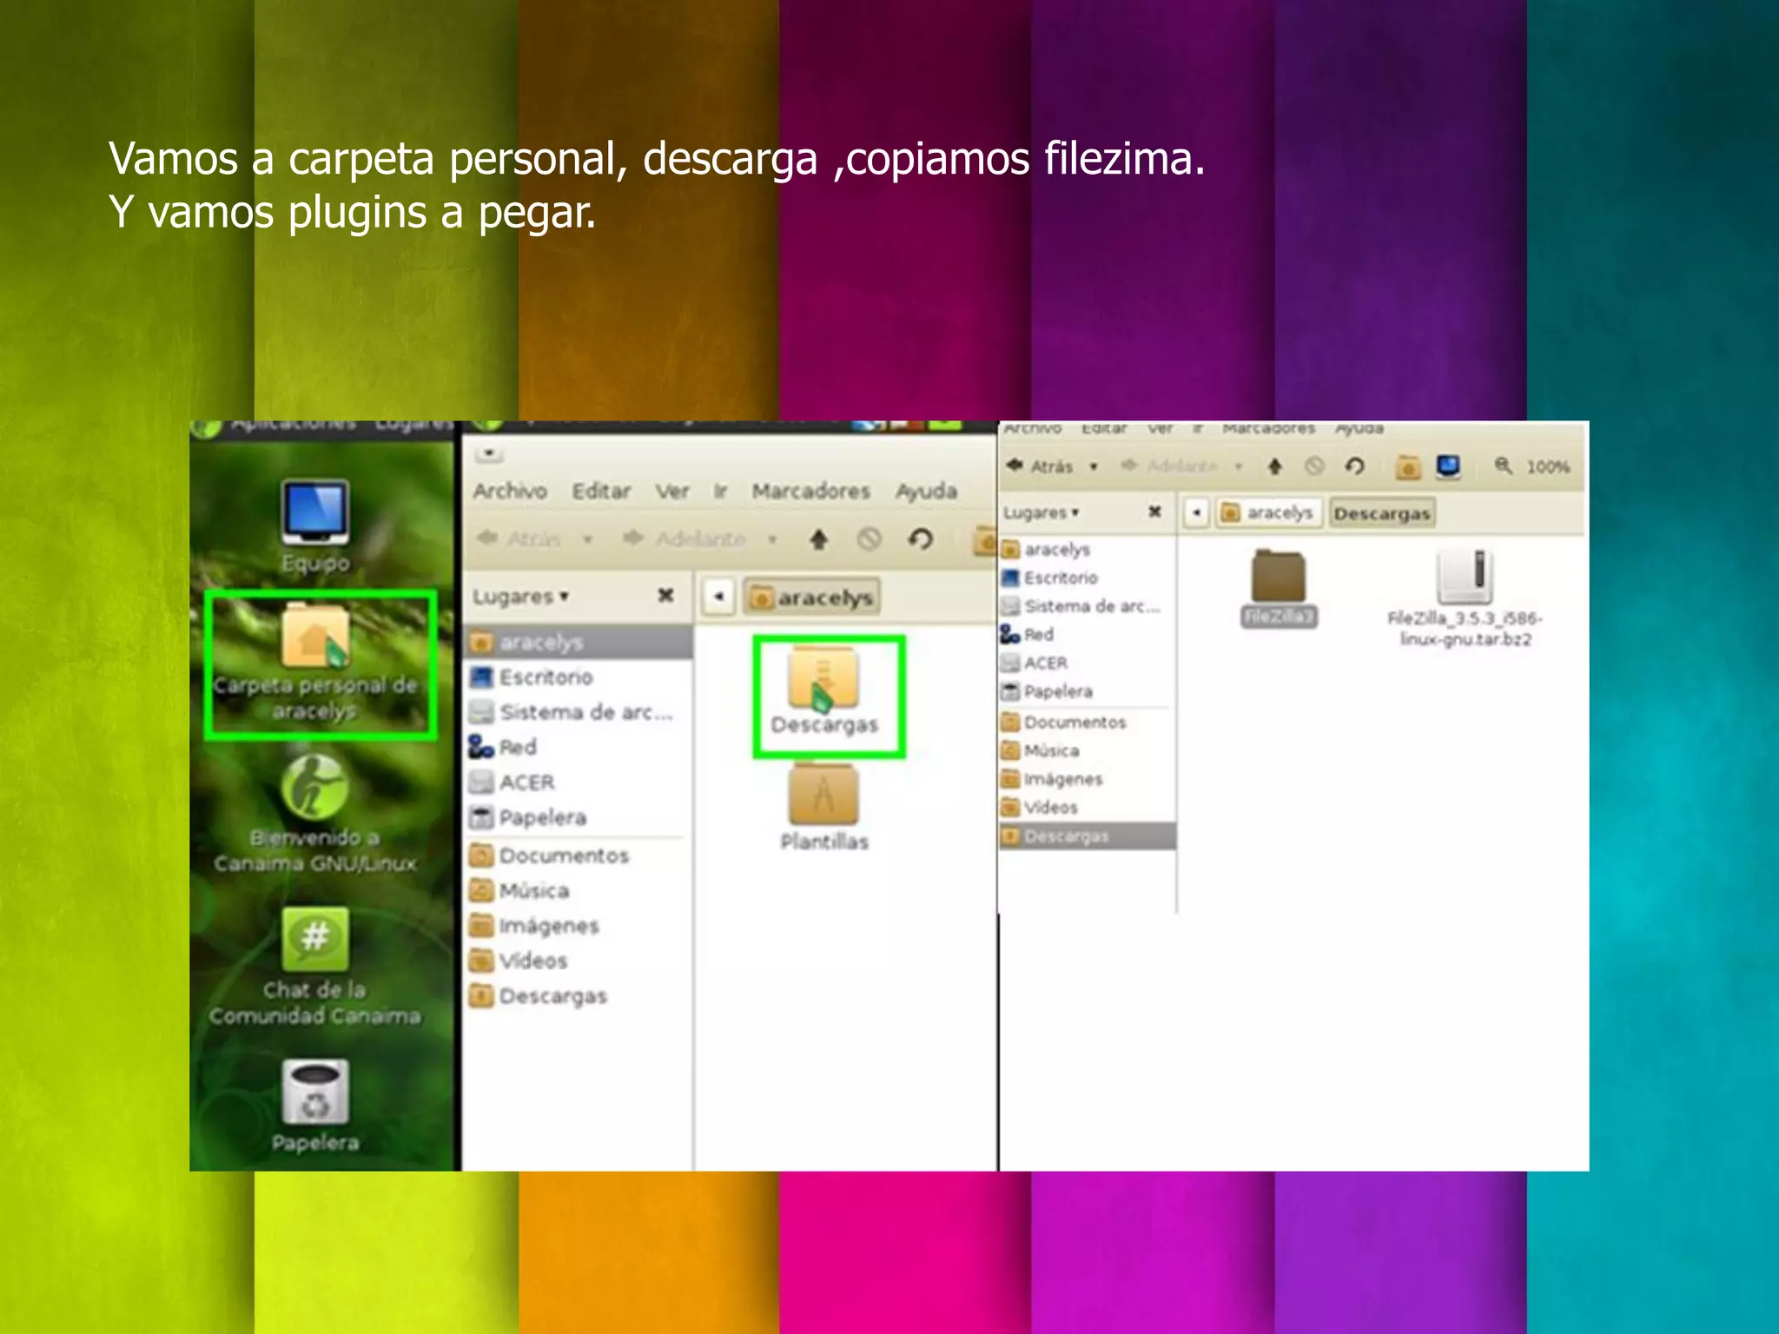The image size is (1779, 1334).
Task: Select Vídeos in aracelys window sidebar
Action: pyautogui.click(x=579, y=961)
